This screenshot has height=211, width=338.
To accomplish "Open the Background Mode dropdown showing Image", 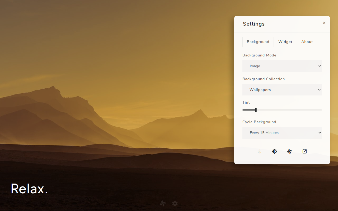I will tap(282, 66).
